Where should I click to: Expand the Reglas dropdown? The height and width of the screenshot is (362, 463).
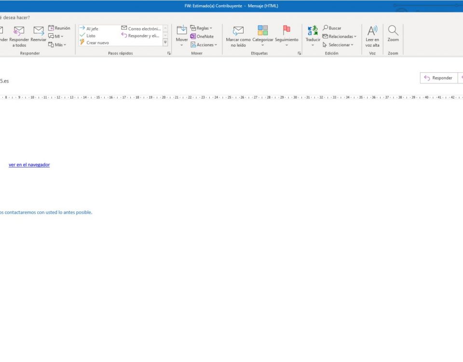pos(201,28)
